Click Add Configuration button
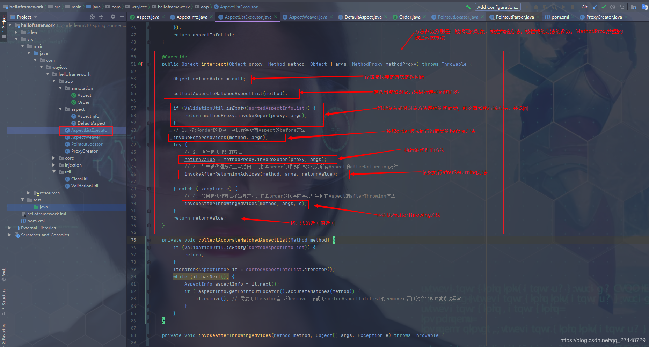The image size is (649, 347). click(x=498, y=7)
